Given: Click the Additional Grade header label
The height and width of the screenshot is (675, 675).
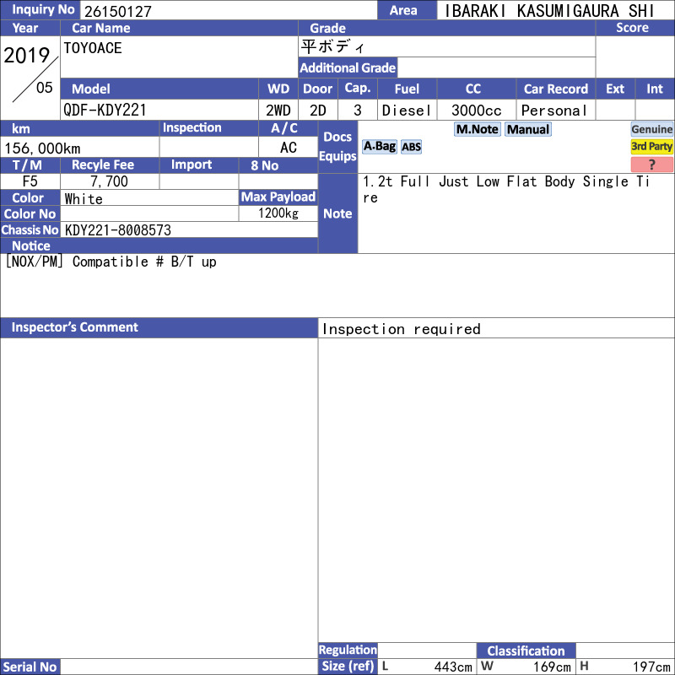Looking at the screenshot, I should pos(348,67).
